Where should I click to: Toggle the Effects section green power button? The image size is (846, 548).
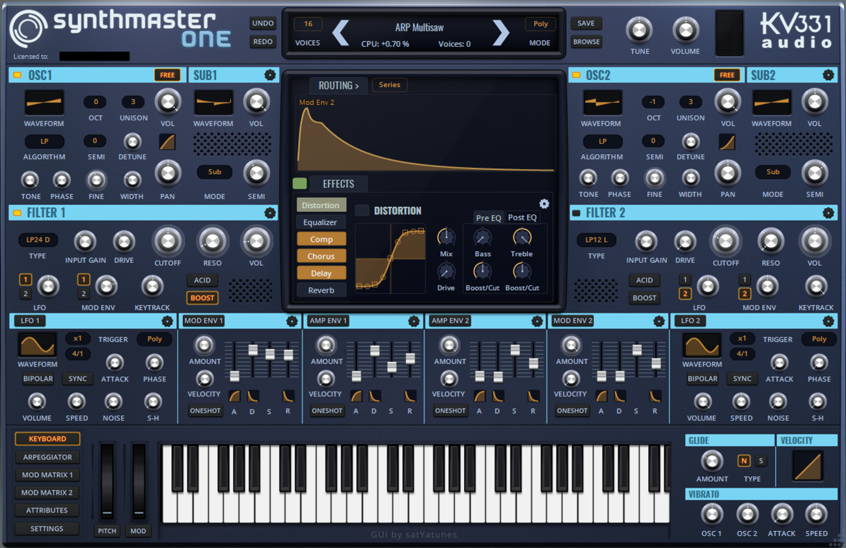pos(299,183)
